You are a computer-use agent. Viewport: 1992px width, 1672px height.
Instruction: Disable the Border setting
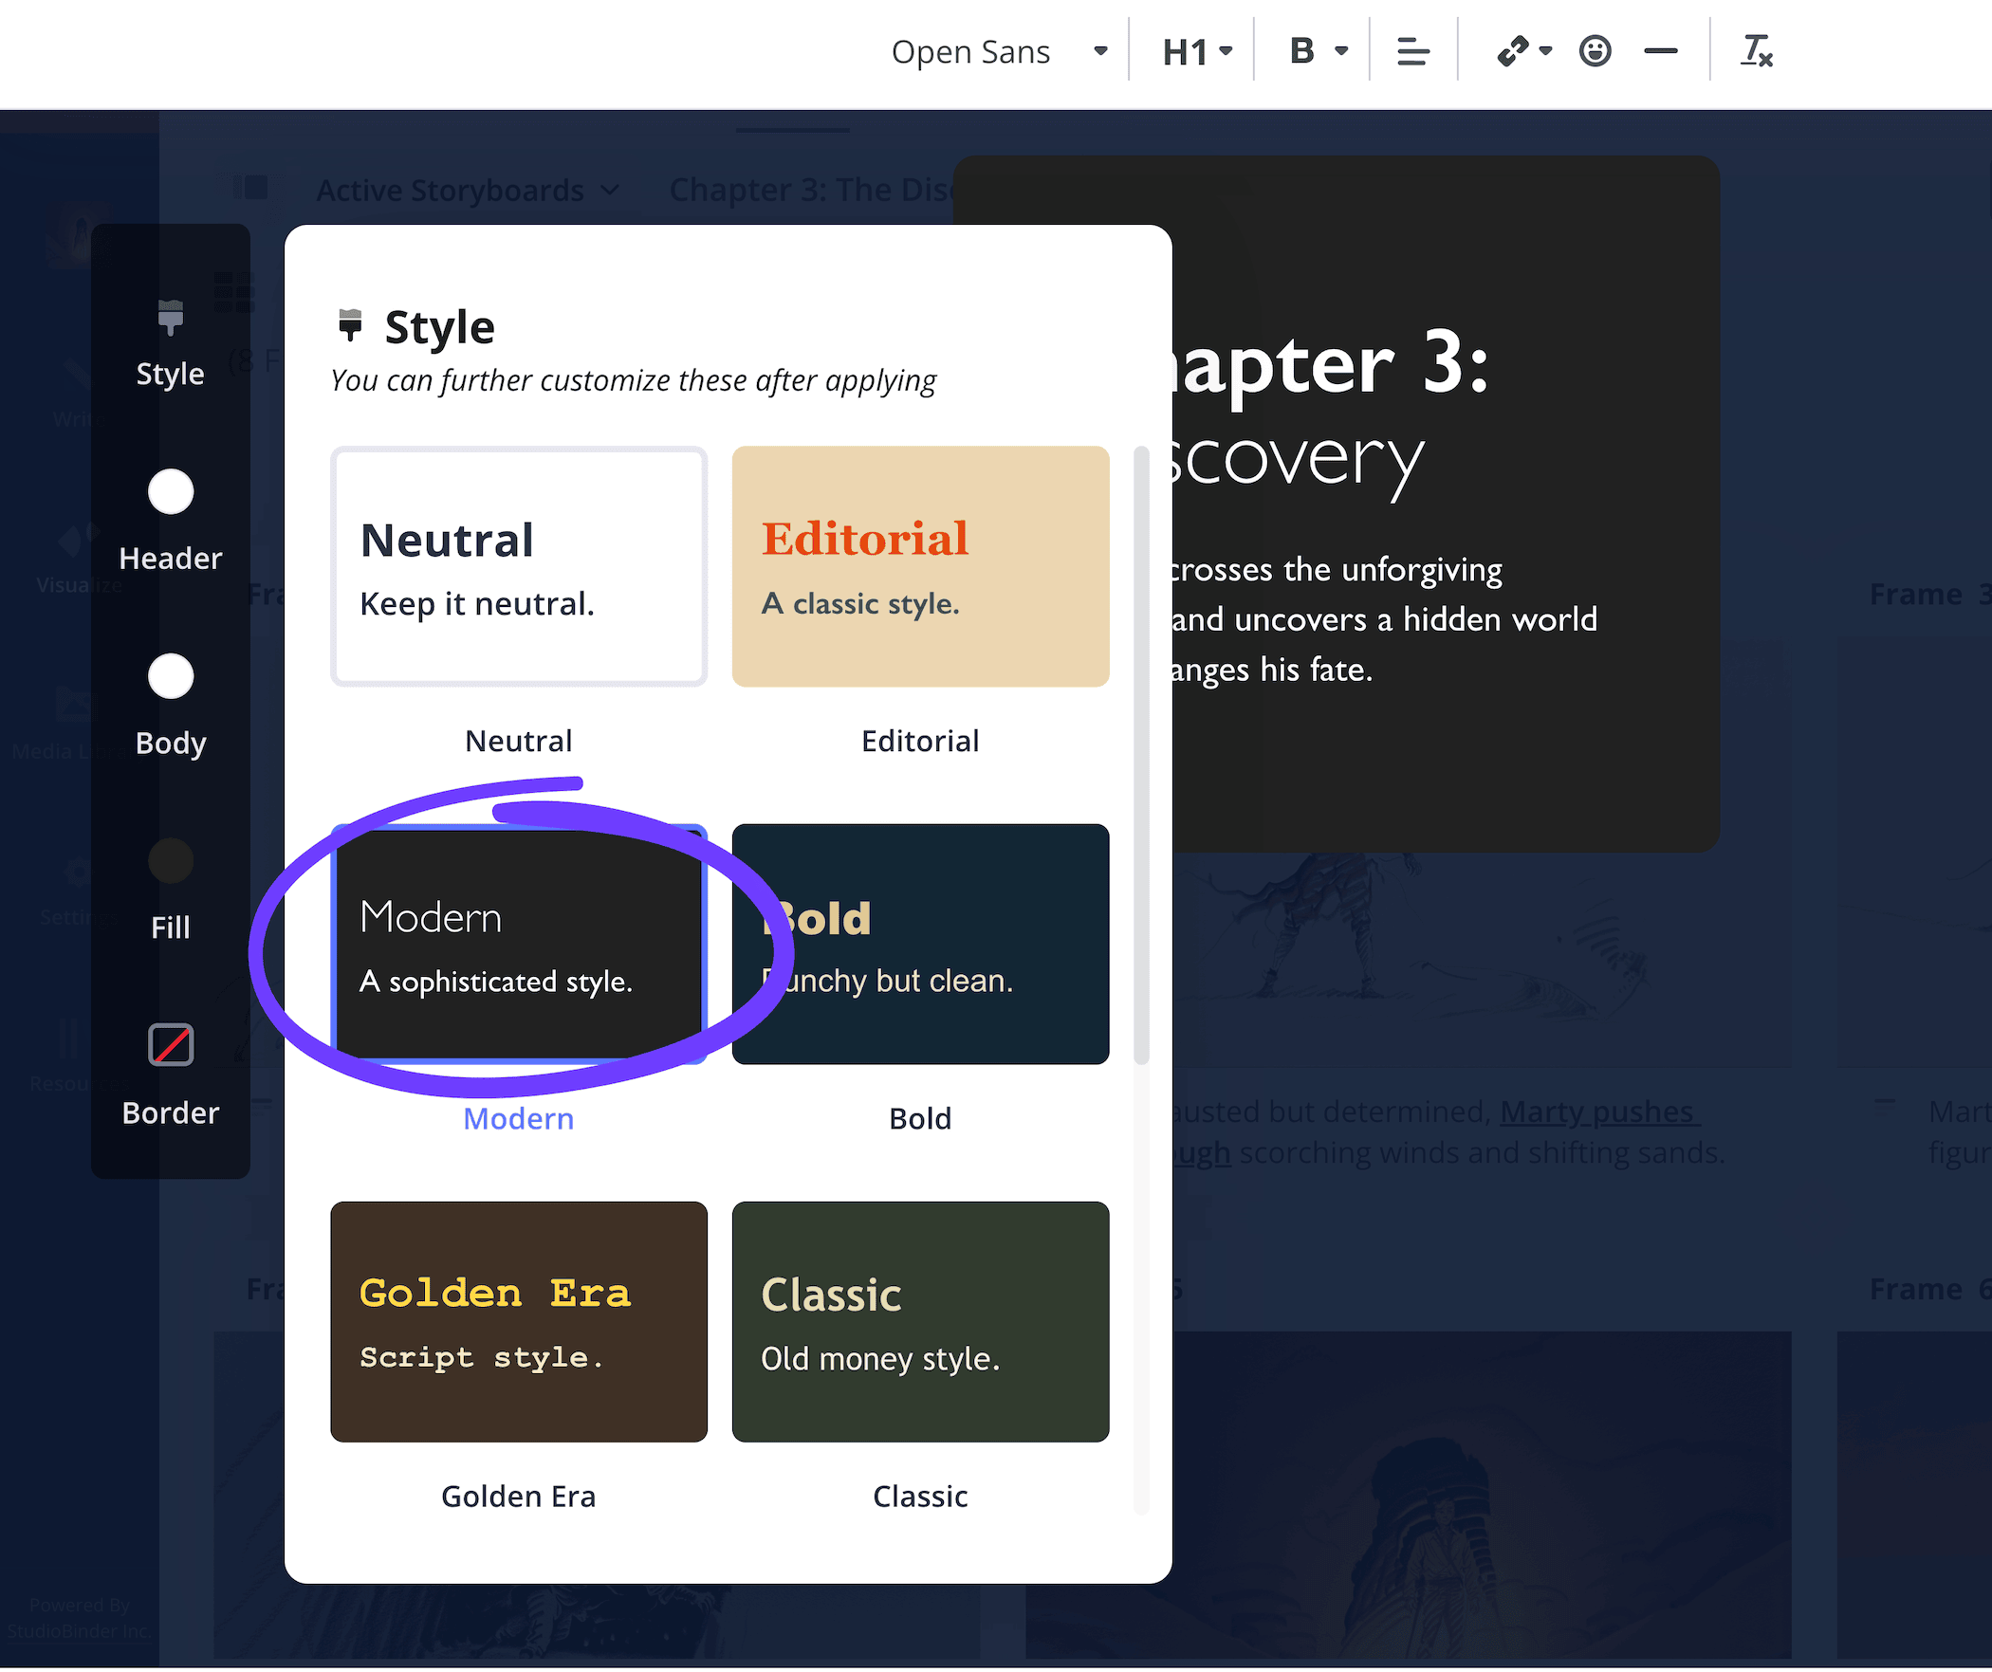click(171, 1044)
